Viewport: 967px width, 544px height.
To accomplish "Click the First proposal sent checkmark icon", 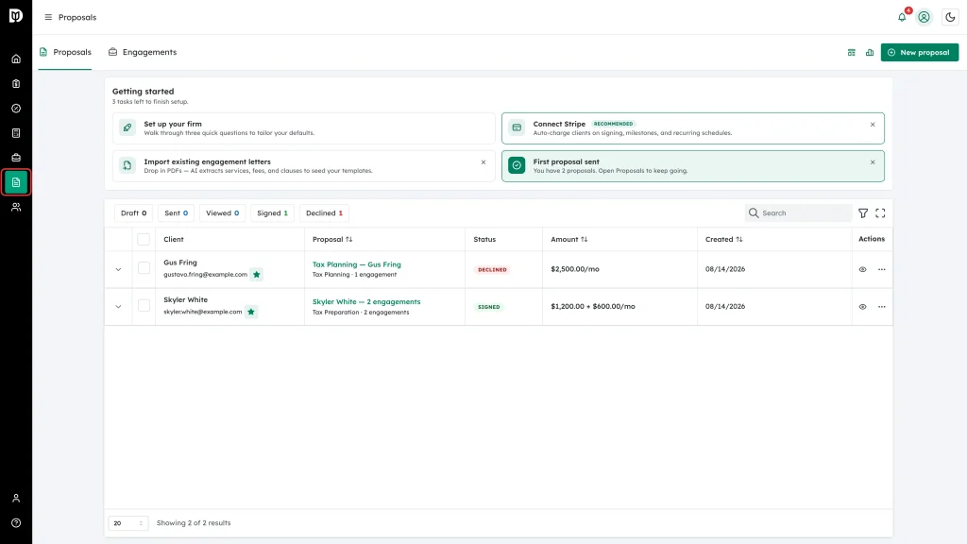I will 517,165.
